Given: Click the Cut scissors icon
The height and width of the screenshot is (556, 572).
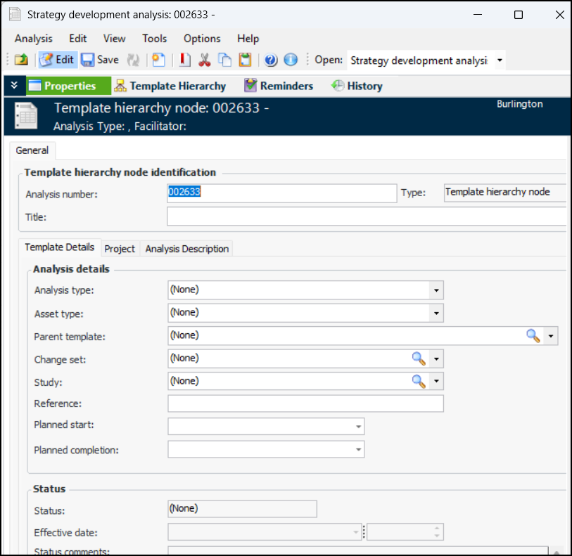Looking at the screenshot, I should coord(205,60).
